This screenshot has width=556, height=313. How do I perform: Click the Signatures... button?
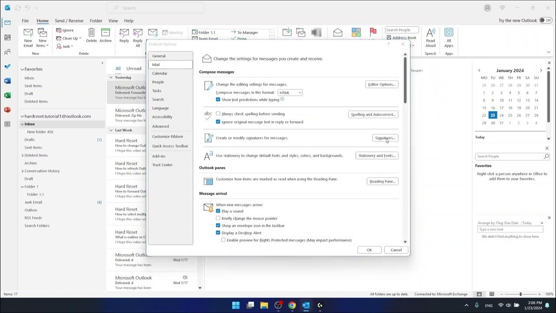tap(385, 138)
